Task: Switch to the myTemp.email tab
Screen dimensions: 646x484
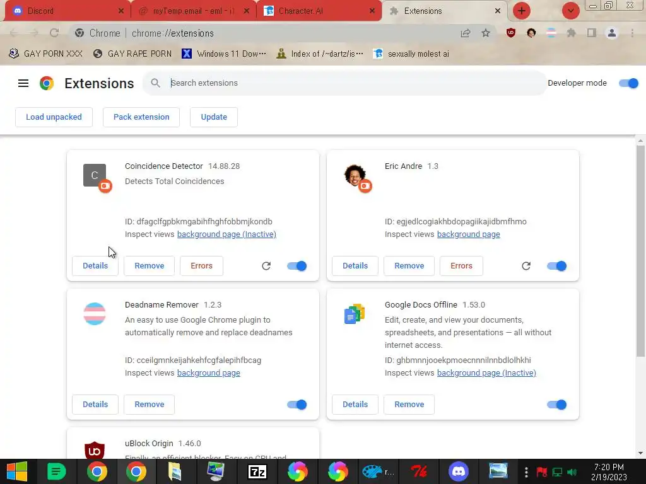Action: [x=194, y=11]
